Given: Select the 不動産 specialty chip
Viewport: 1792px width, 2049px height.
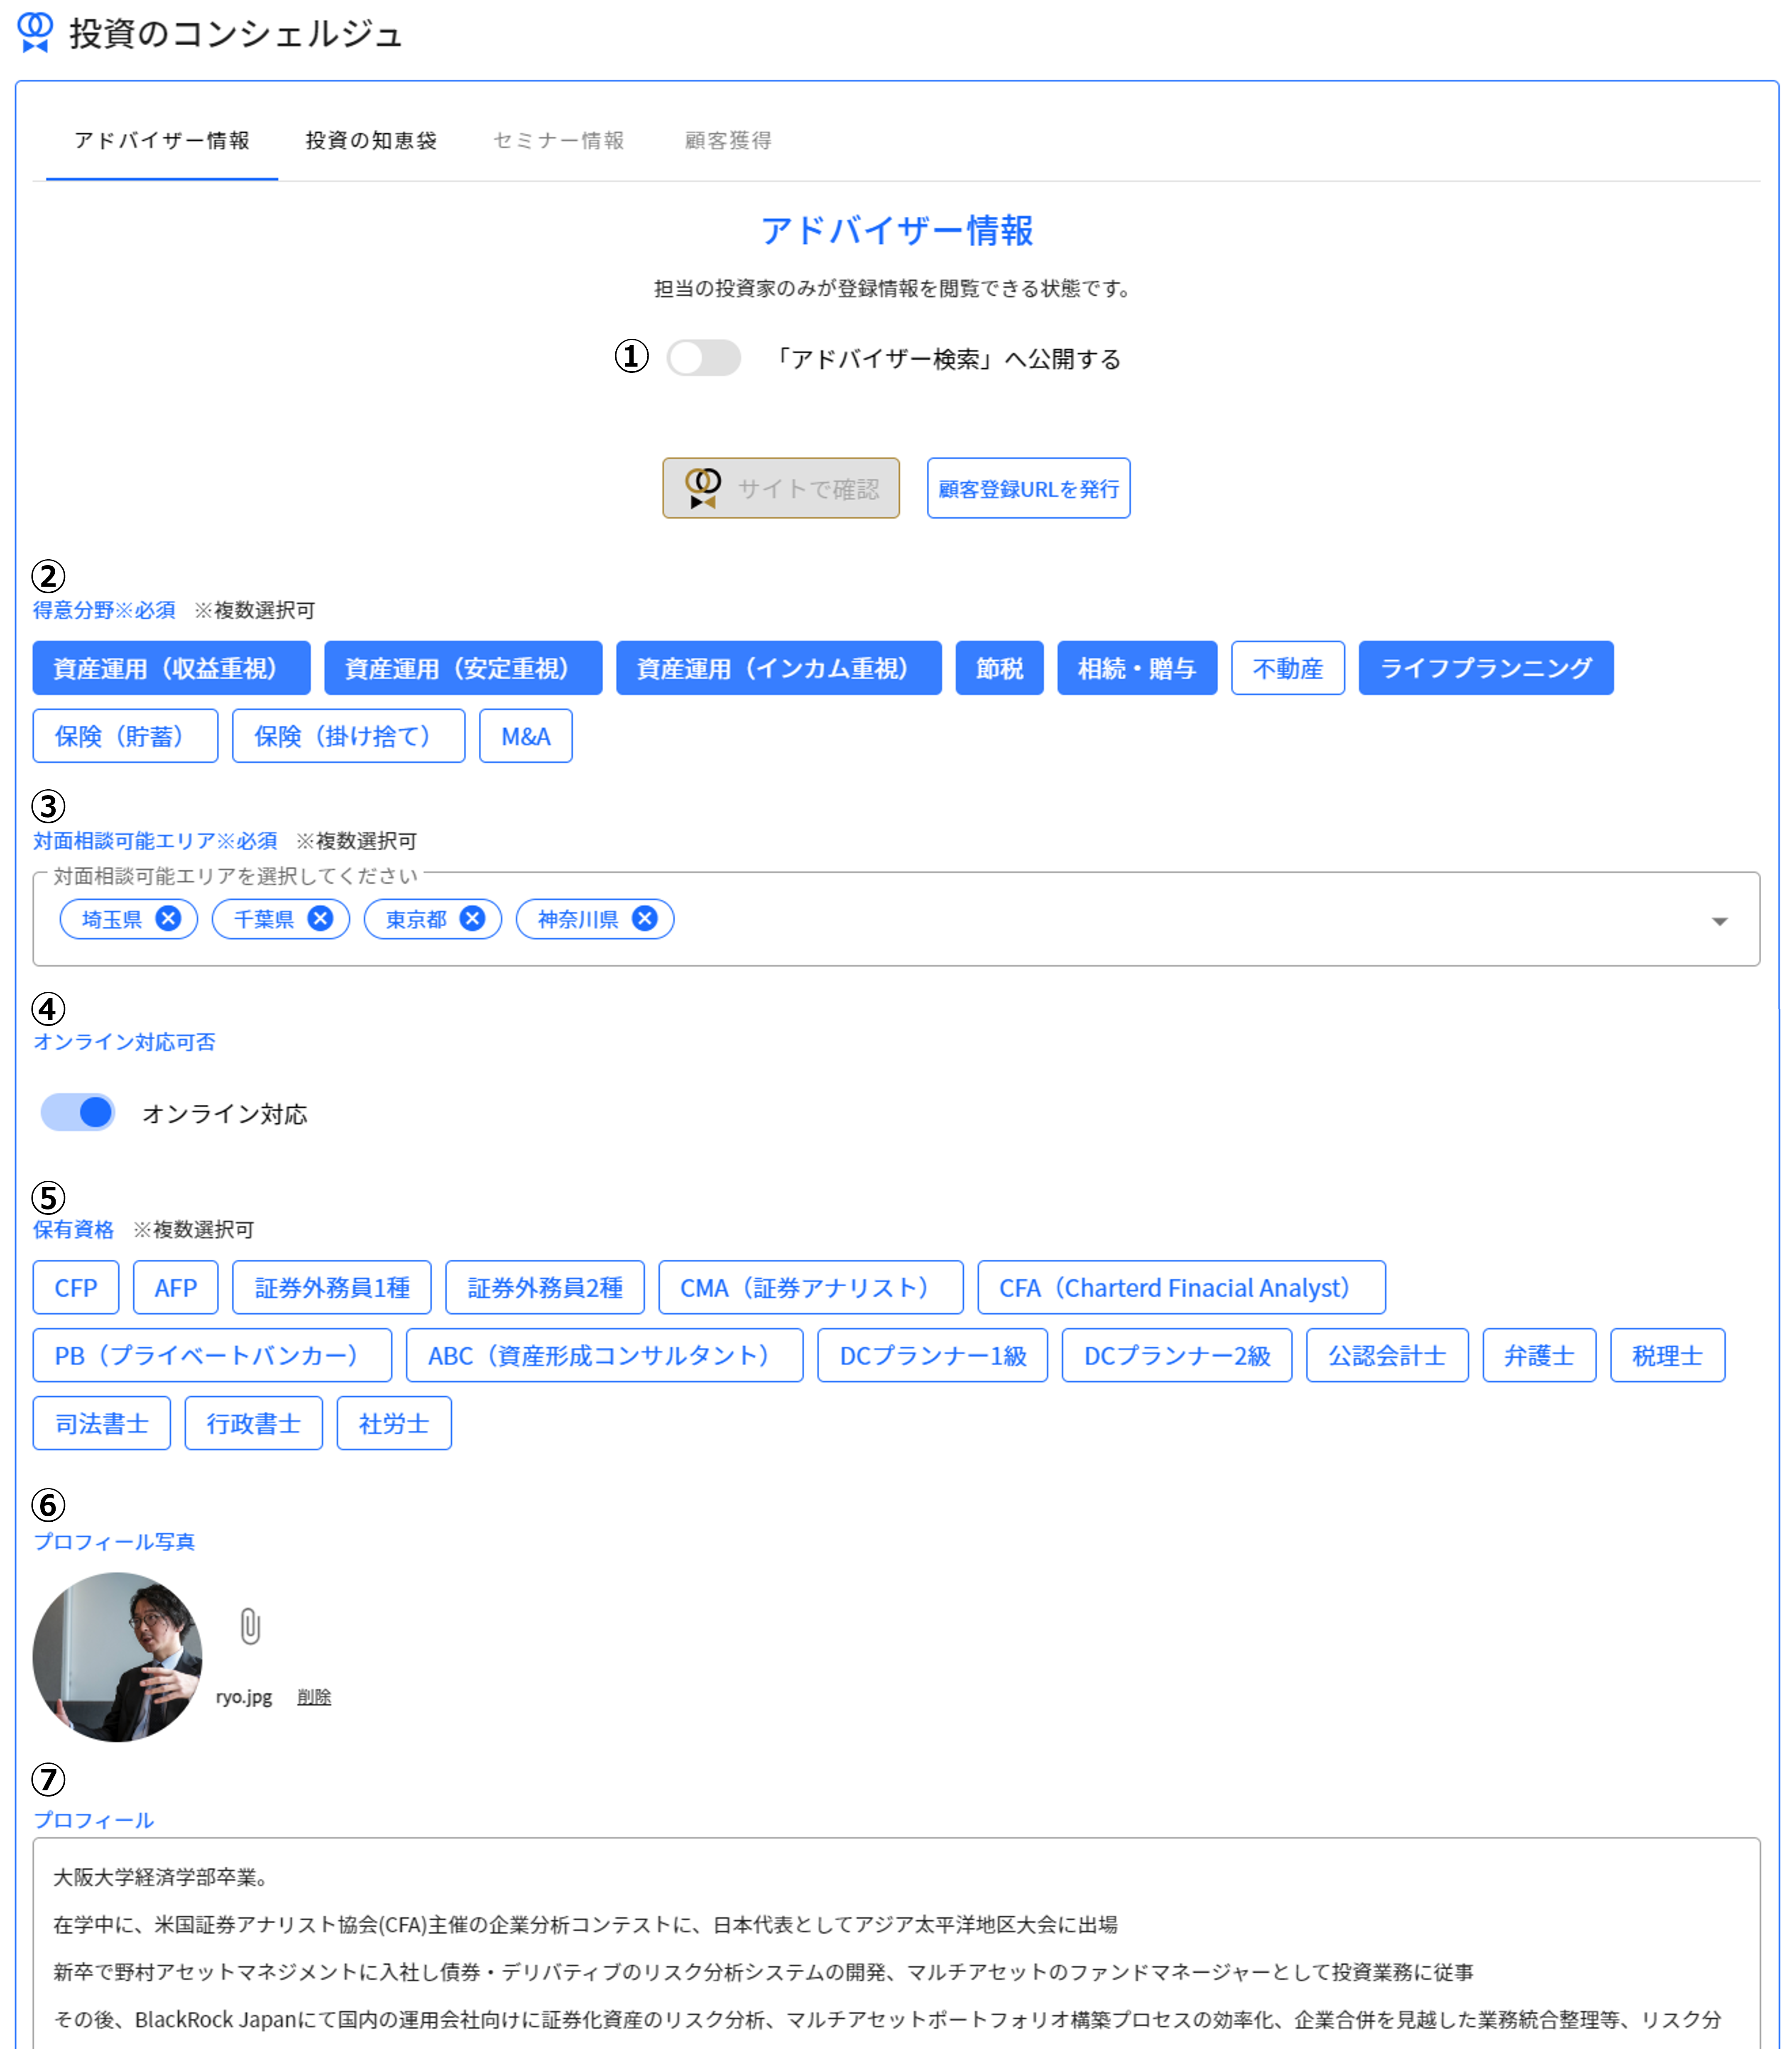Looking at the screenshot, I should (1287, 668).
